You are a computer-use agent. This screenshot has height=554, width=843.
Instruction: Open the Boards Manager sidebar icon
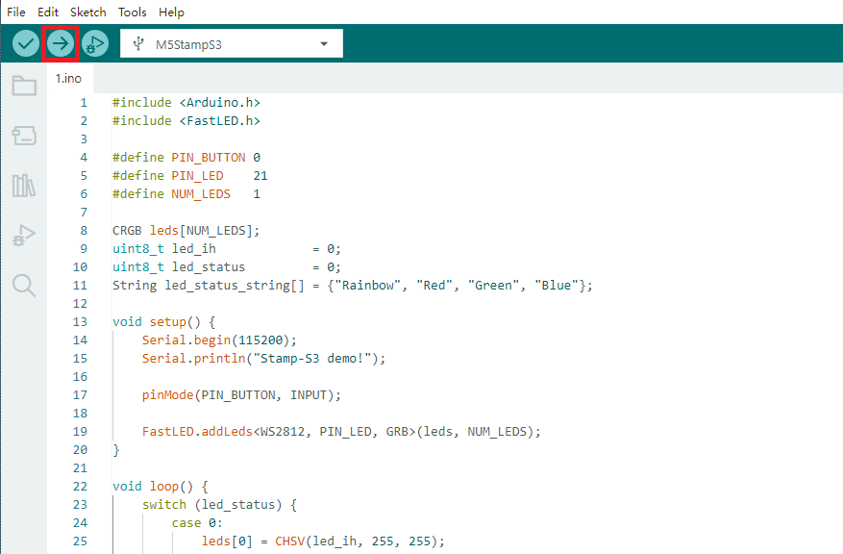[x=24, y=135]
